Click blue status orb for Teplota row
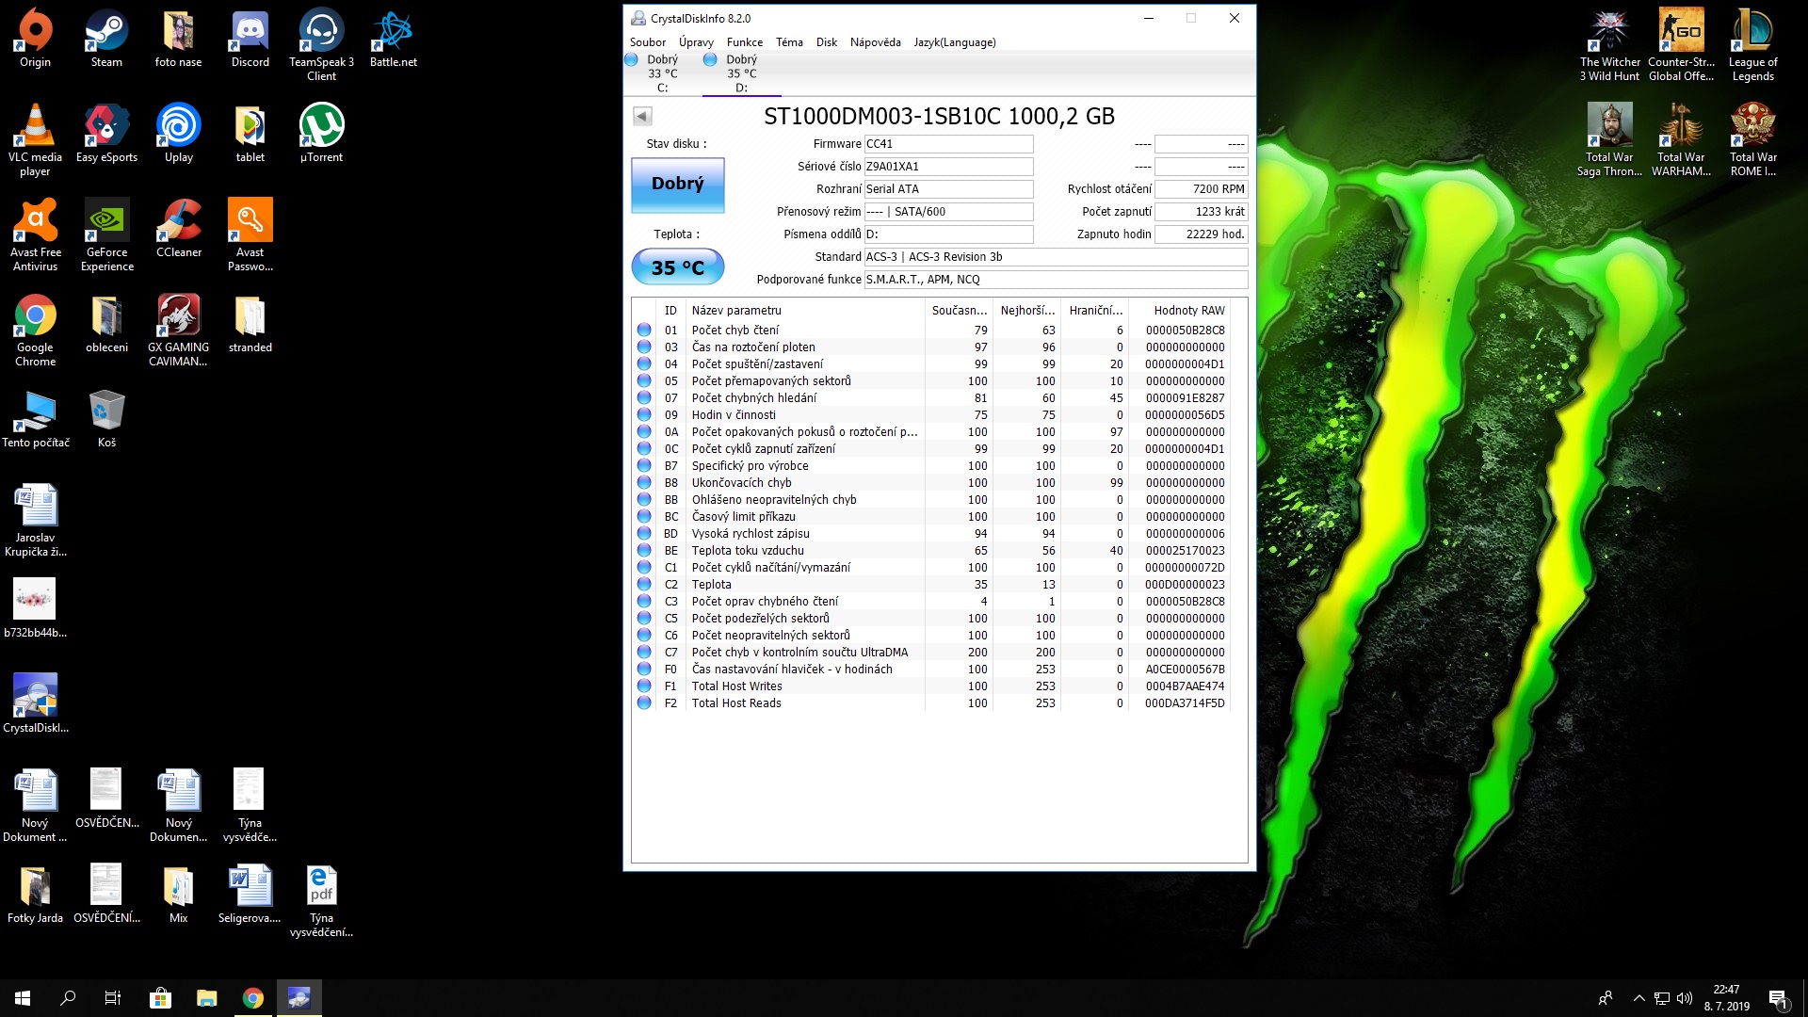The image size is (1808, 1017). (x=644, y=585)
